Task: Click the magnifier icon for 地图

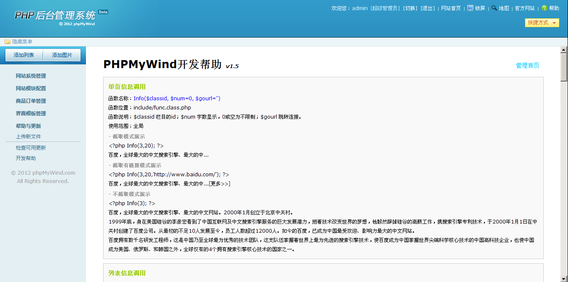Action: [494, 8]
